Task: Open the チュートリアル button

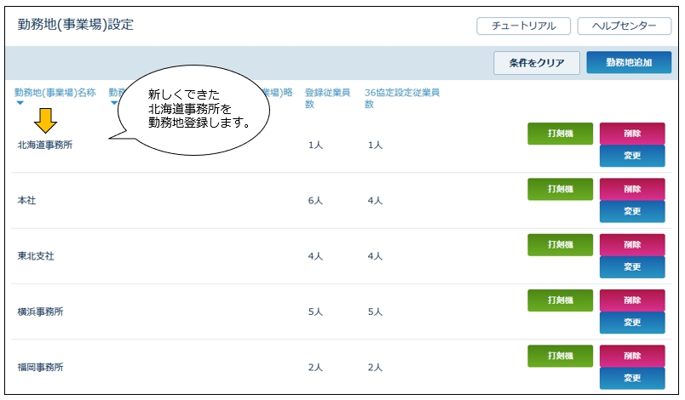Action: coord(523,26)
